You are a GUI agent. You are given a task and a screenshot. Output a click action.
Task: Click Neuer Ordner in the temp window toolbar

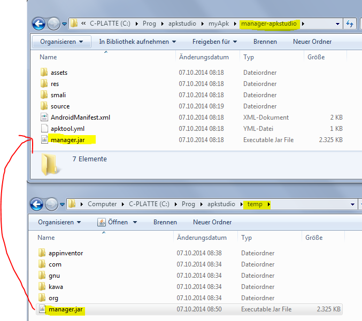click(x=212, y=222)
